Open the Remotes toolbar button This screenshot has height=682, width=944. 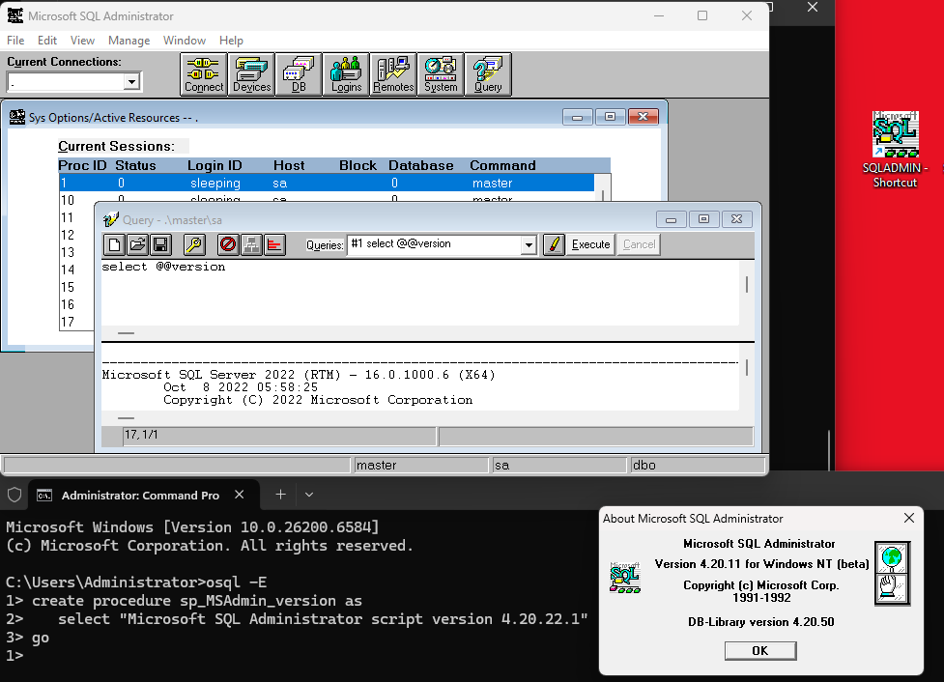tap(393, 74)
